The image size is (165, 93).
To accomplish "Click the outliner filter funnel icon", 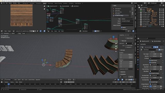I will [x=160, y=5].
